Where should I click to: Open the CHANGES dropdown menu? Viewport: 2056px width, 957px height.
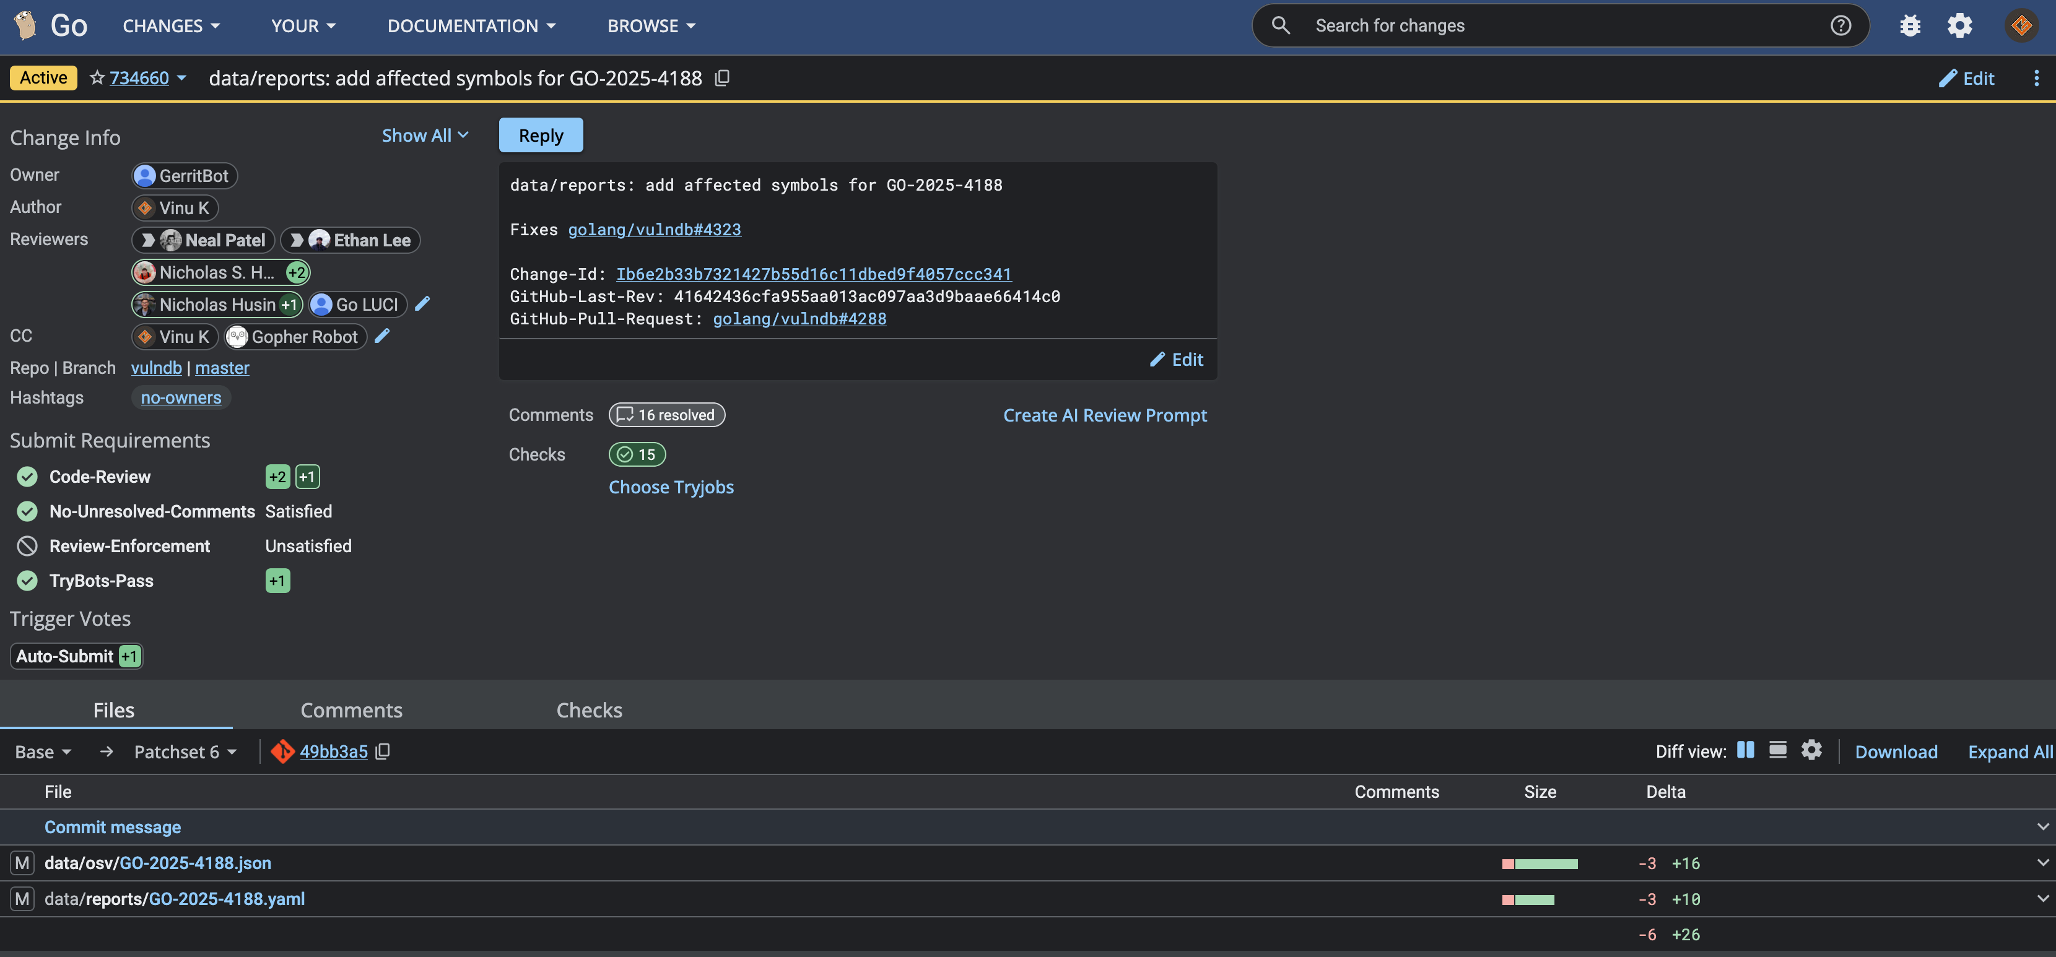click(171, 25)
